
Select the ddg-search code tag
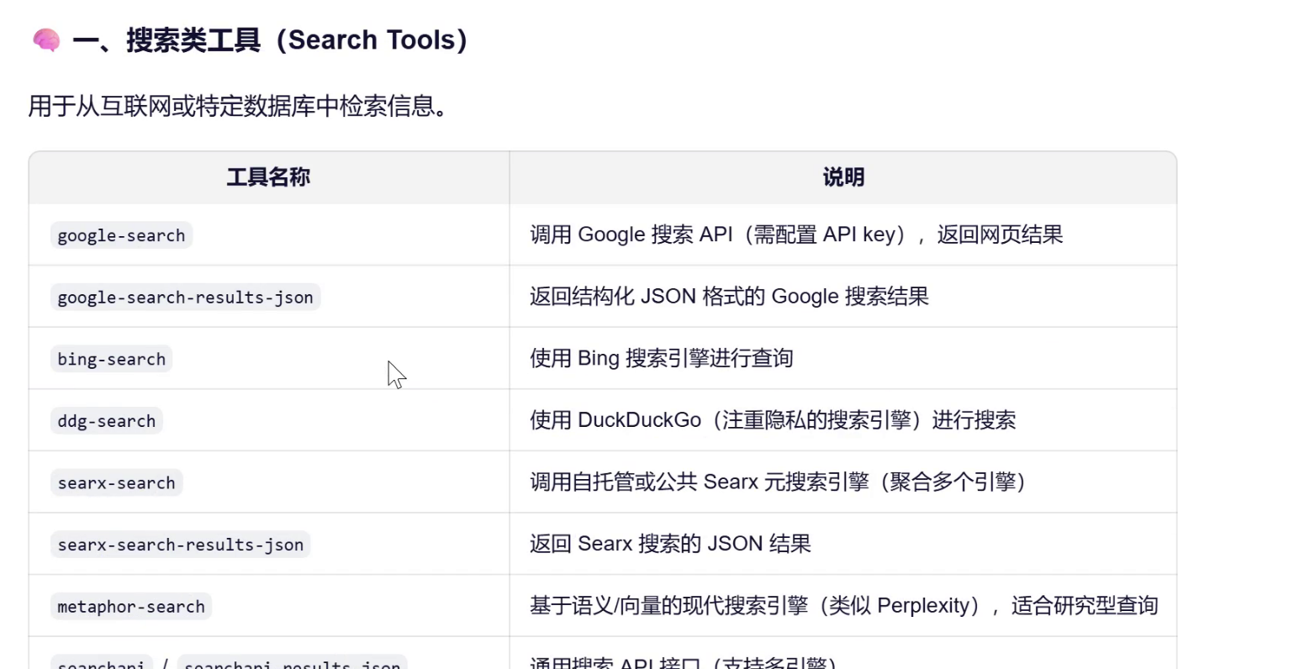tap(106, 421)
